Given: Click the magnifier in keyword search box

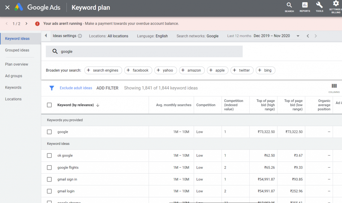Looking at the screenshot, I should tap(55, 52).
